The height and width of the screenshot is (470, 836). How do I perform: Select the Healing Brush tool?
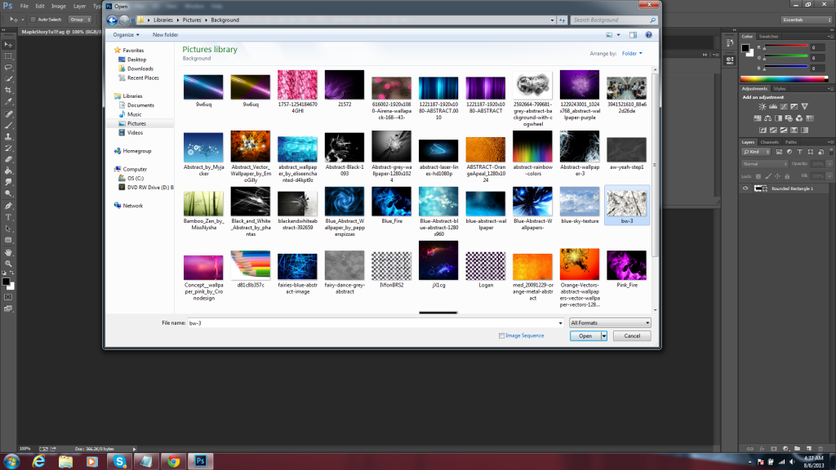pyautogui.click(x=8, y=114)
